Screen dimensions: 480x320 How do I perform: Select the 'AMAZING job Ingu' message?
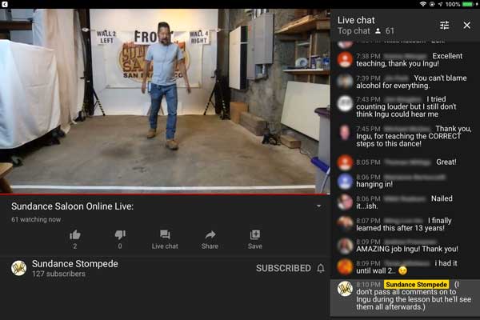(x=405, y=246)
